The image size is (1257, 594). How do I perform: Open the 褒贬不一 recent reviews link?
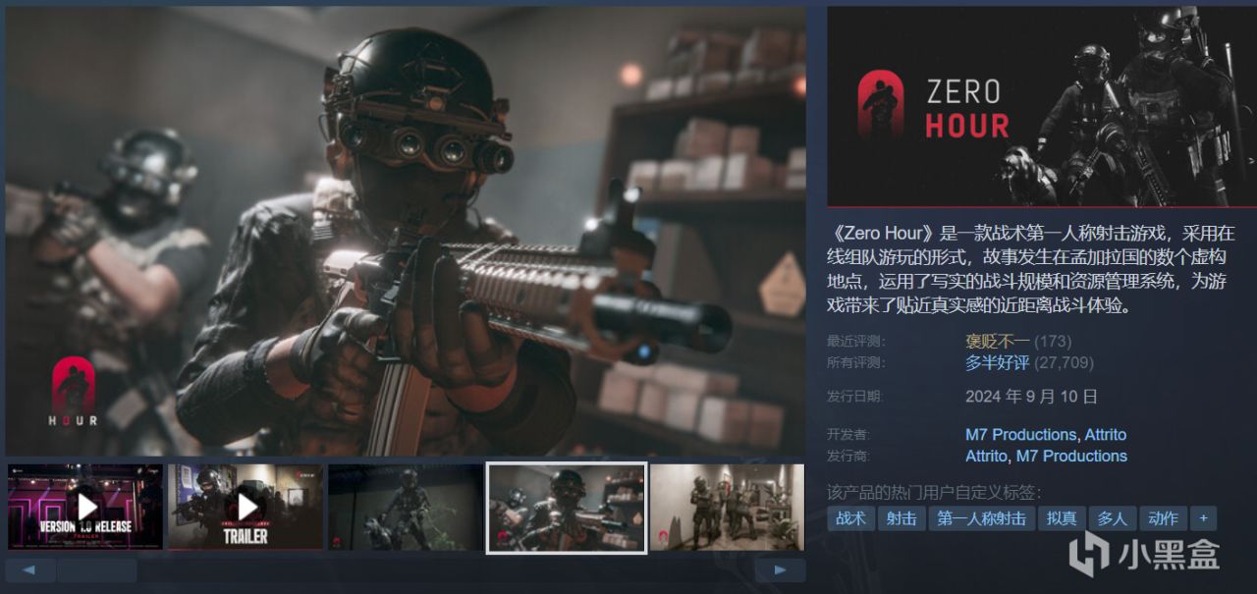[x=998, y=342]
